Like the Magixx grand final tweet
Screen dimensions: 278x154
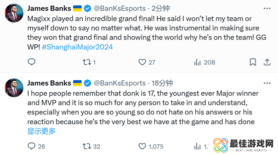(142, 62)
